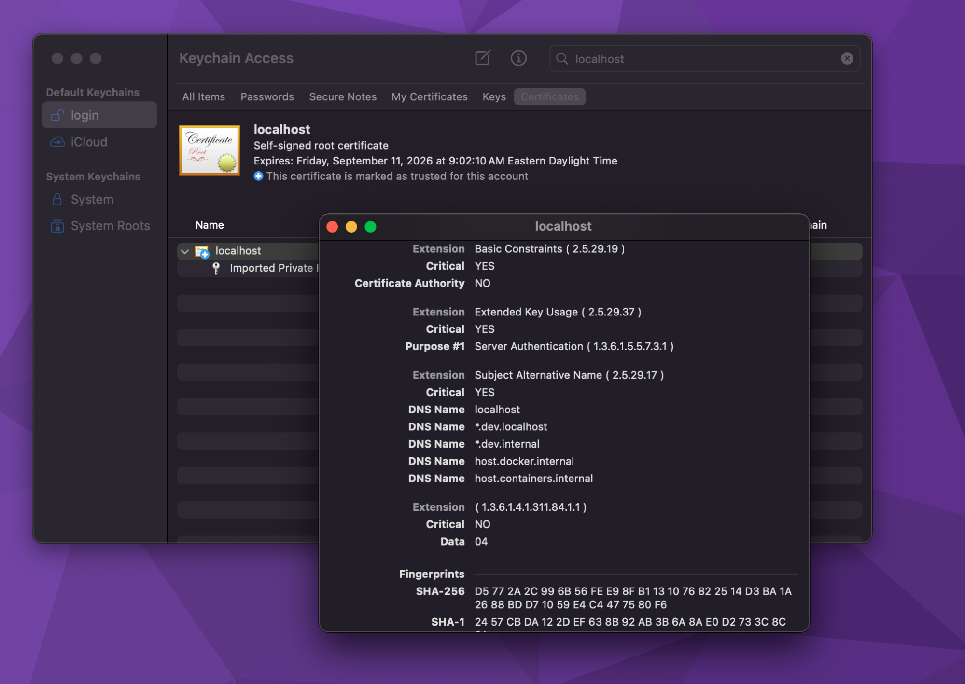The height and width of the screenshot is (684, 965).
Task: Select the Certificates tab
Action: pyautogui.click(x=549, y=96)
